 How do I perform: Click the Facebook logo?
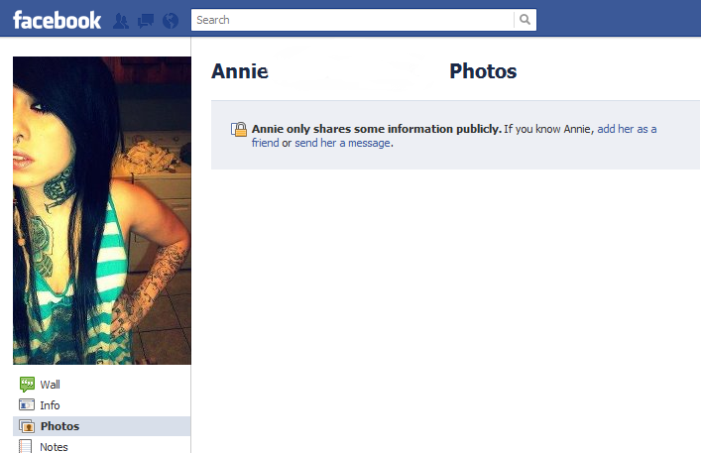point(57,20)
